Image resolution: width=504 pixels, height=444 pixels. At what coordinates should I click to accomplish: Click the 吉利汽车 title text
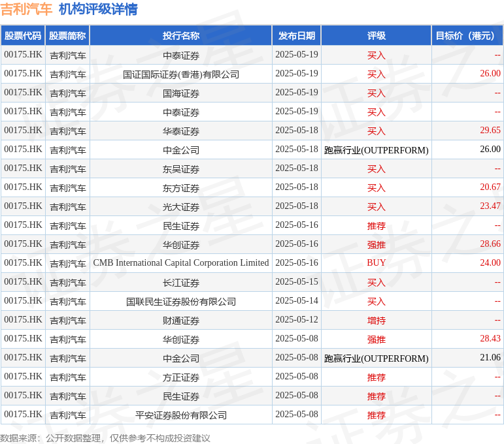point(26,9)
